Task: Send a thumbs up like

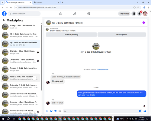Action: tap(145, 111)
